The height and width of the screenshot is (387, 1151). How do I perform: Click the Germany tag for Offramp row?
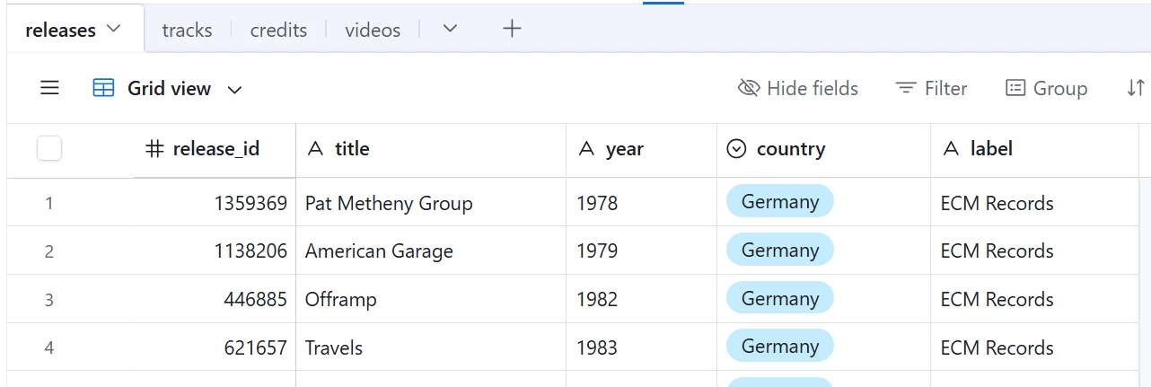click(779, 299)
